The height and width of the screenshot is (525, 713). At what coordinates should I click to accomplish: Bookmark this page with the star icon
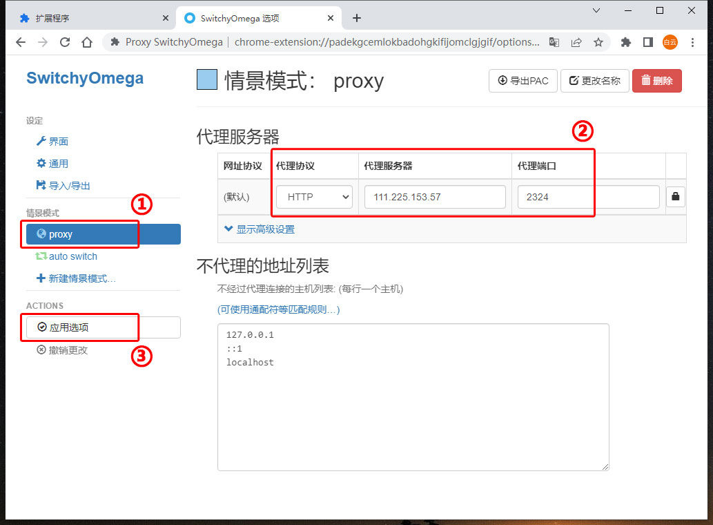click(598, 42)
